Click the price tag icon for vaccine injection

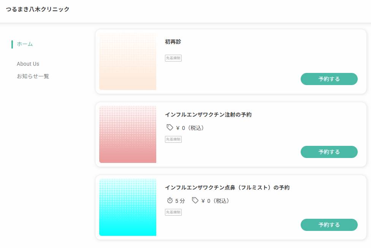coord(170,128)
